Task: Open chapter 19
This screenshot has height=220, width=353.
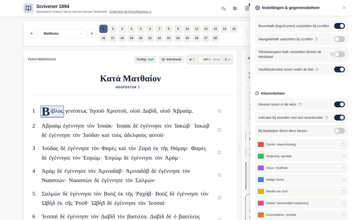Action: 131,38
